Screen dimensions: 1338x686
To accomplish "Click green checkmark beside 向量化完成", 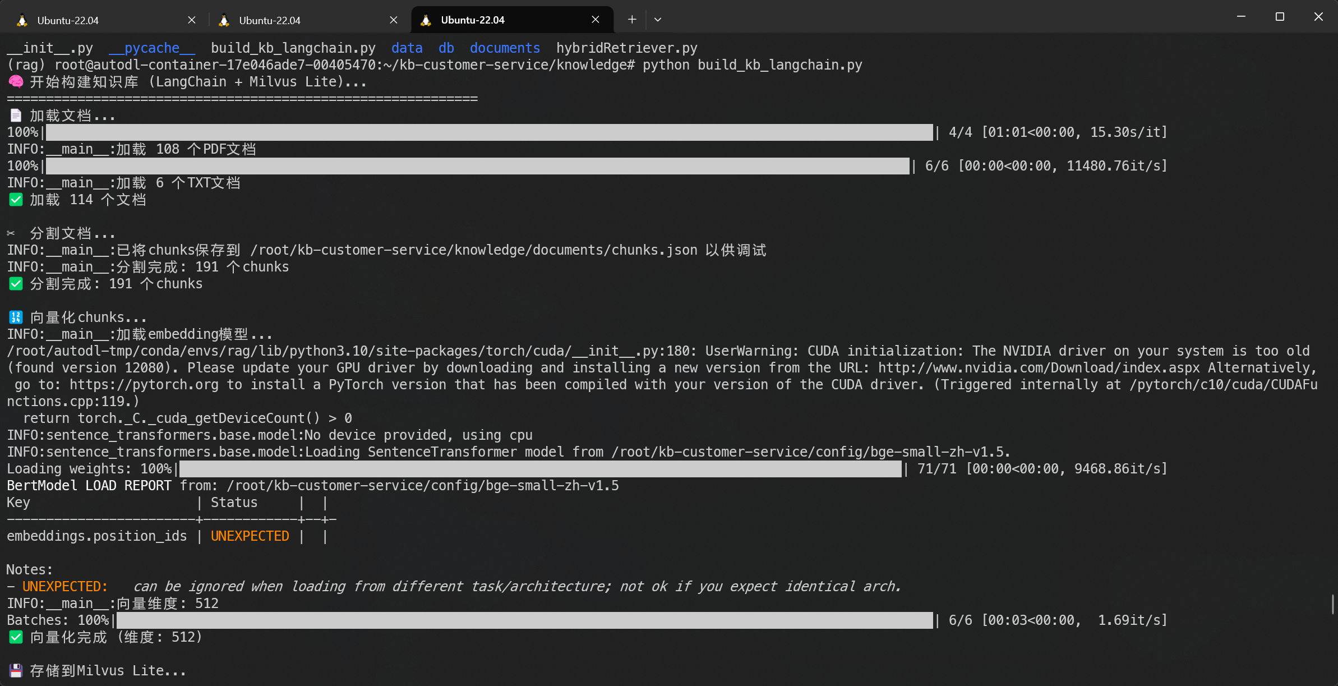I will pos(16,637).
